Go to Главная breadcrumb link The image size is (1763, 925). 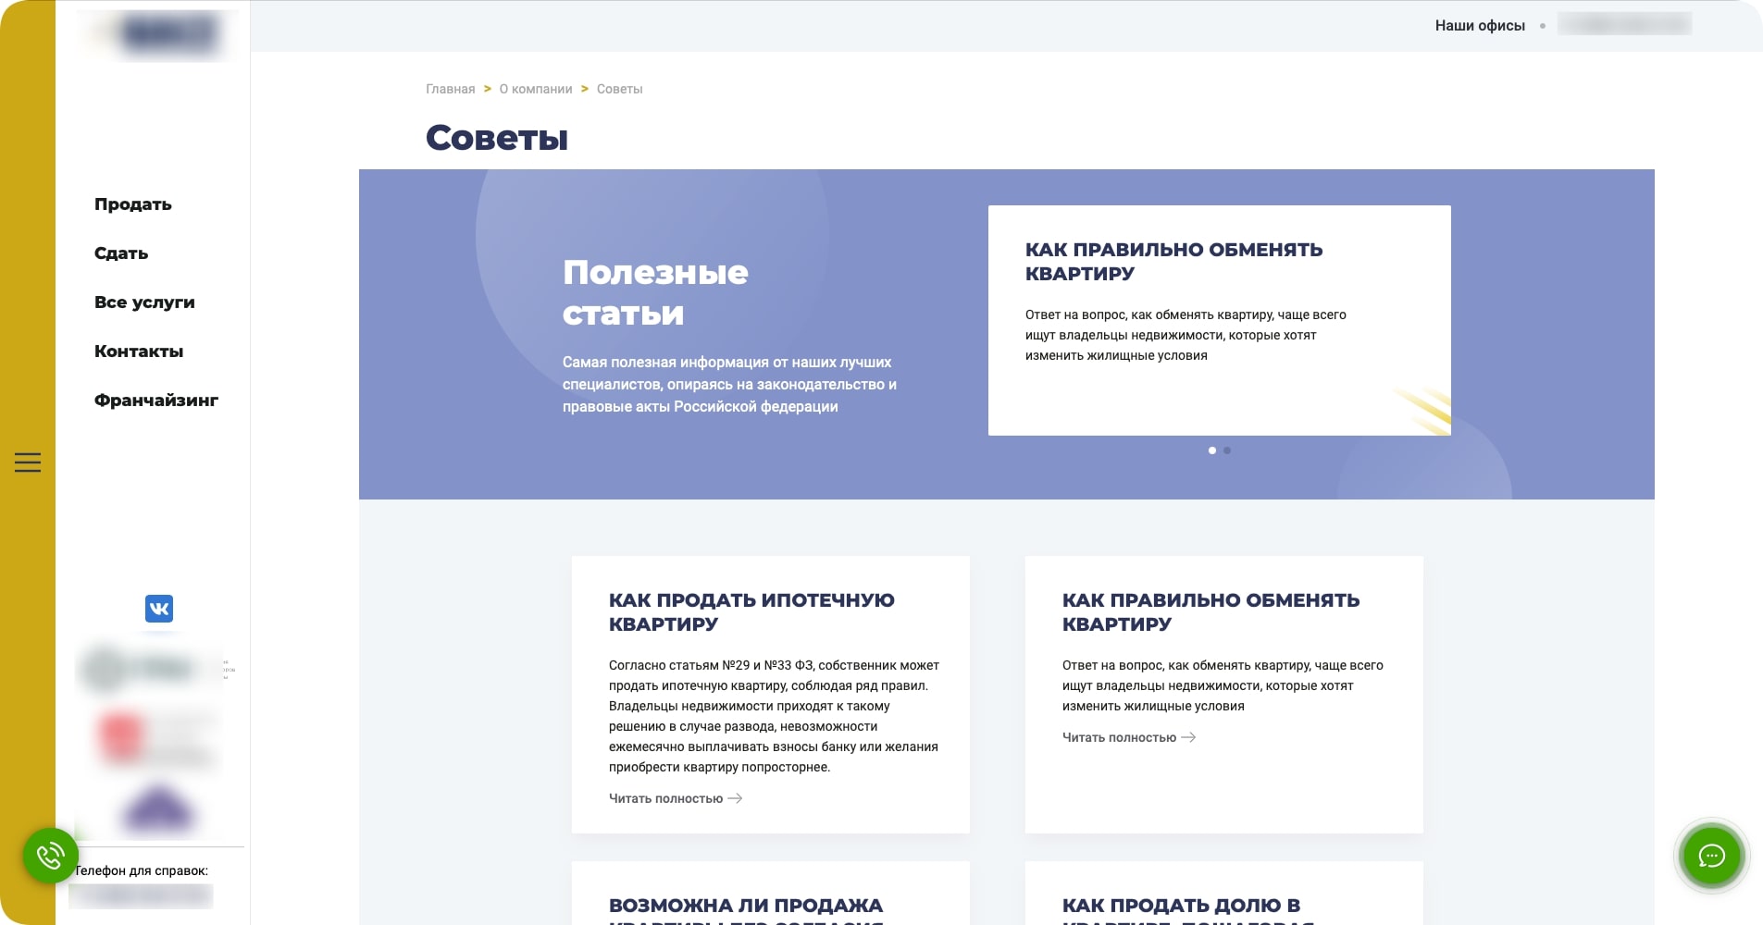click(x=450, y=89)
